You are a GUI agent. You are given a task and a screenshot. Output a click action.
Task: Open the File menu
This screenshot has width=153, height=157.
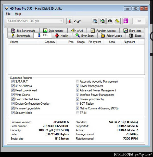(8, 14)
